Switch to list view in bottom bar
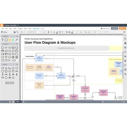This screenshot has height=127, width=127. 10,102
